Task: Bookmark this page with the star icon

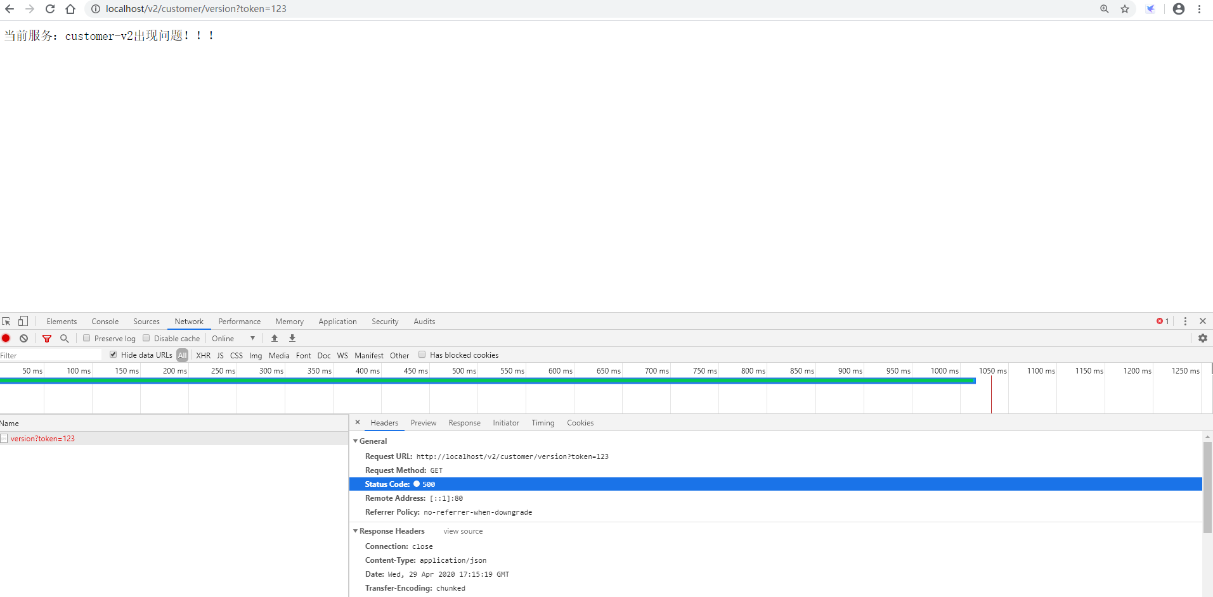Action: coord(1125,9)
